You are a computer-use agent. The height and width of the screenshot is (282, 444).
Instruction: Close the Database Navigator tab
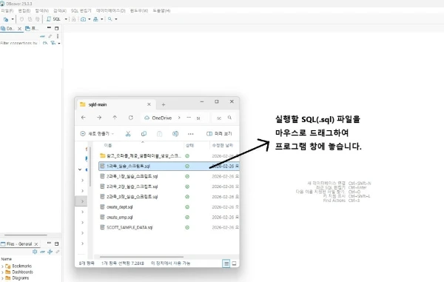[x=19, y=29]
